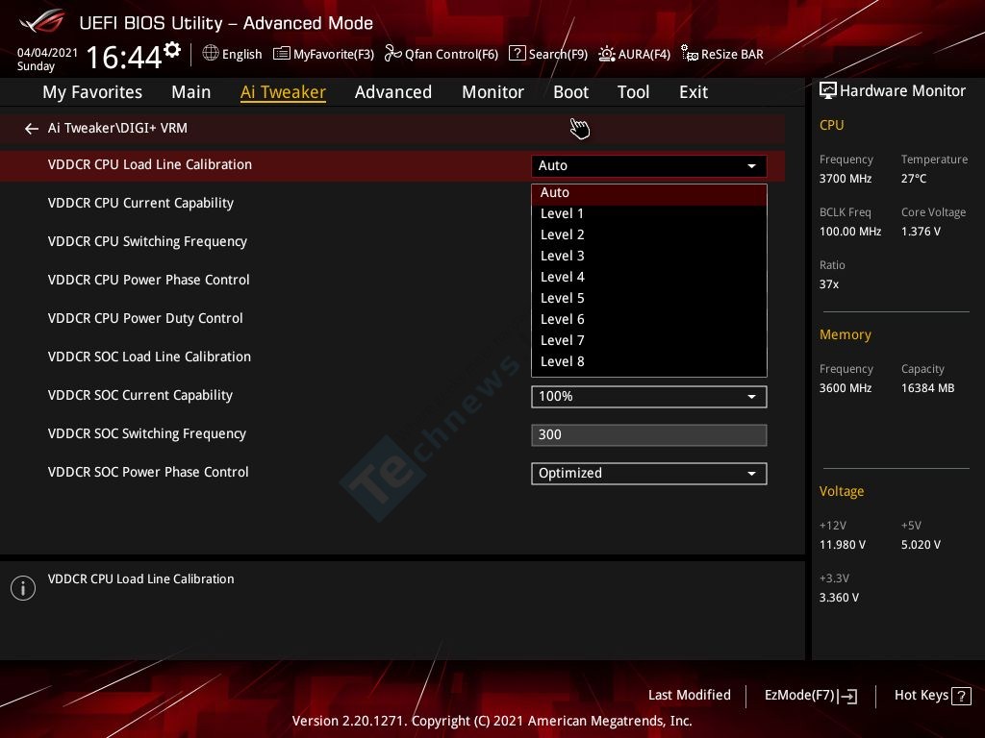Open AURA(F4) lighting icon

[607, 54]
